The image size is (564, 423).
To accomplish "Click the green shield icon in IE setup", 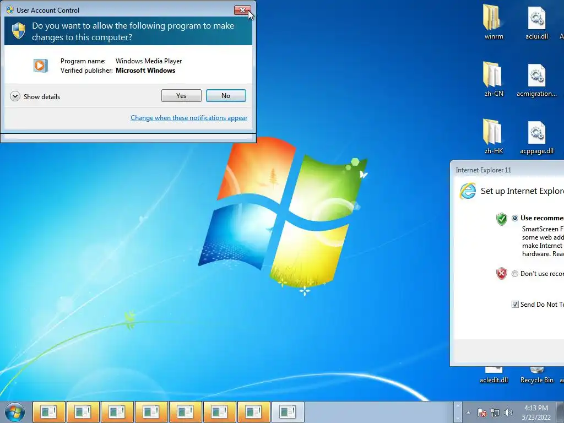I will tap(501, 219).
